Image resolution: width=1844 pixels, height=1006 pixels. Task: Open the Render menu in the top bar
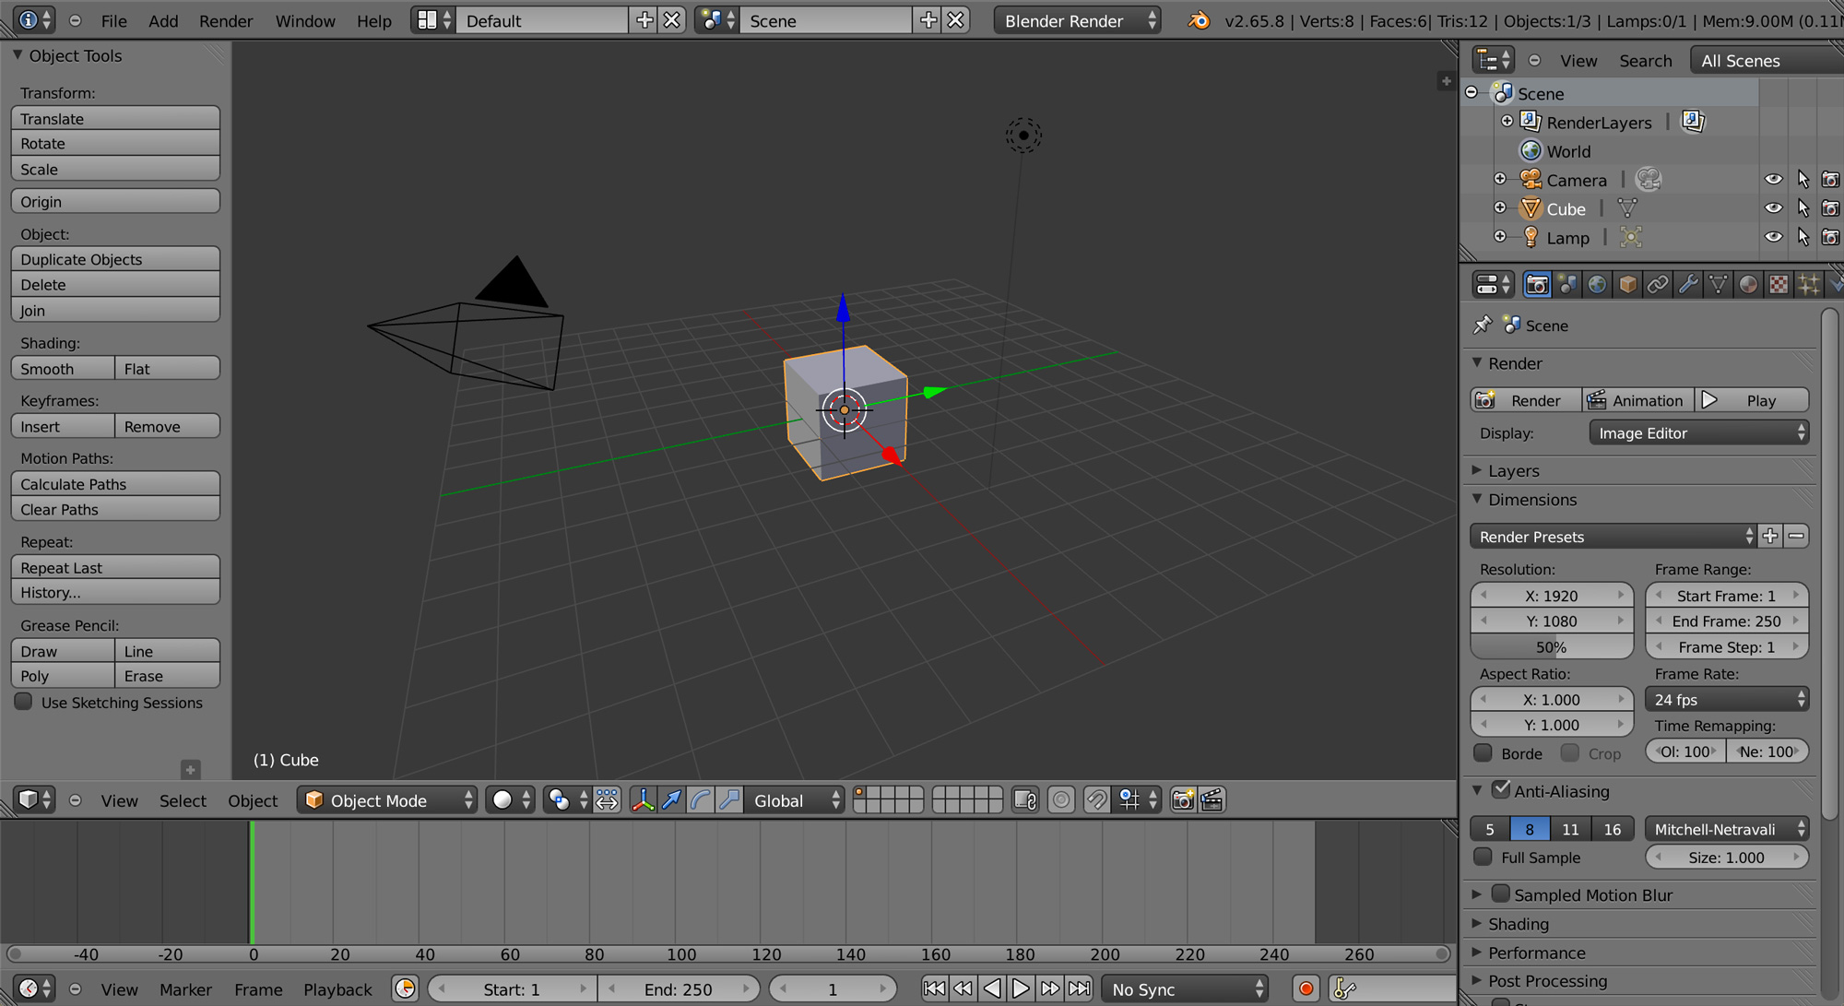(x=224, y=20)
